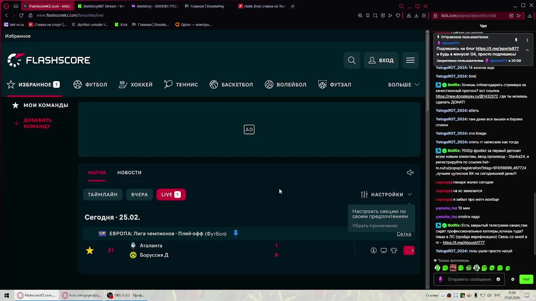The height and width of the screenshot is (301, 536).
Task: Reload the page in browser toolbar
Action: tap(21, 15)
